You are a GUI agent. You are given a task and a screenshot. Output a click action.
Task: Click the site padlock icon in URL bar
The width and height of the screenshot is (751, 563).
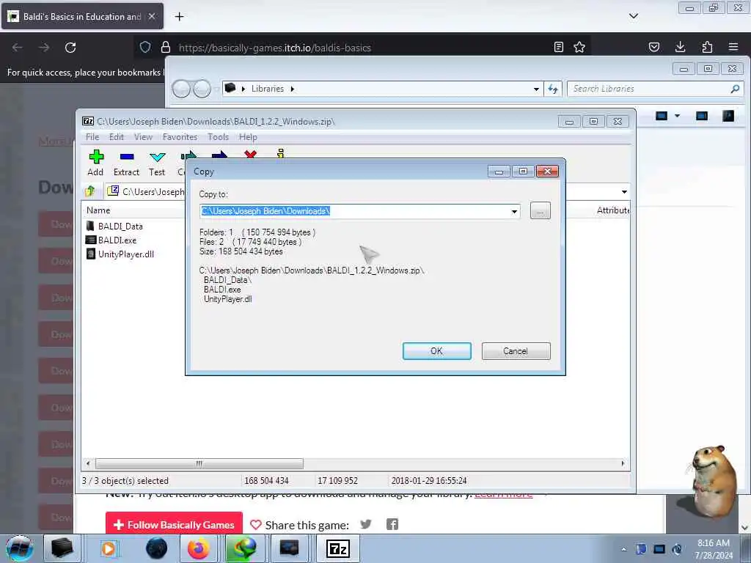coord(166,47)
